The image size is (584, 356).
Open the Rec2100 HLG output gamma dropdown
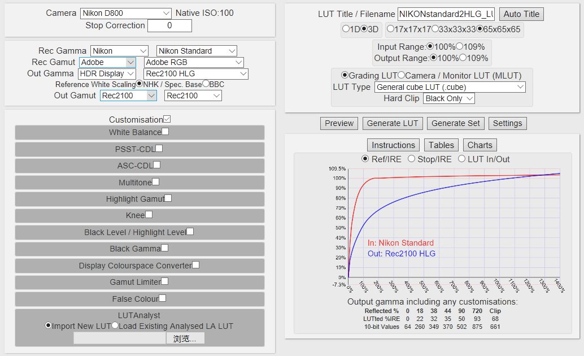[196, 73]
